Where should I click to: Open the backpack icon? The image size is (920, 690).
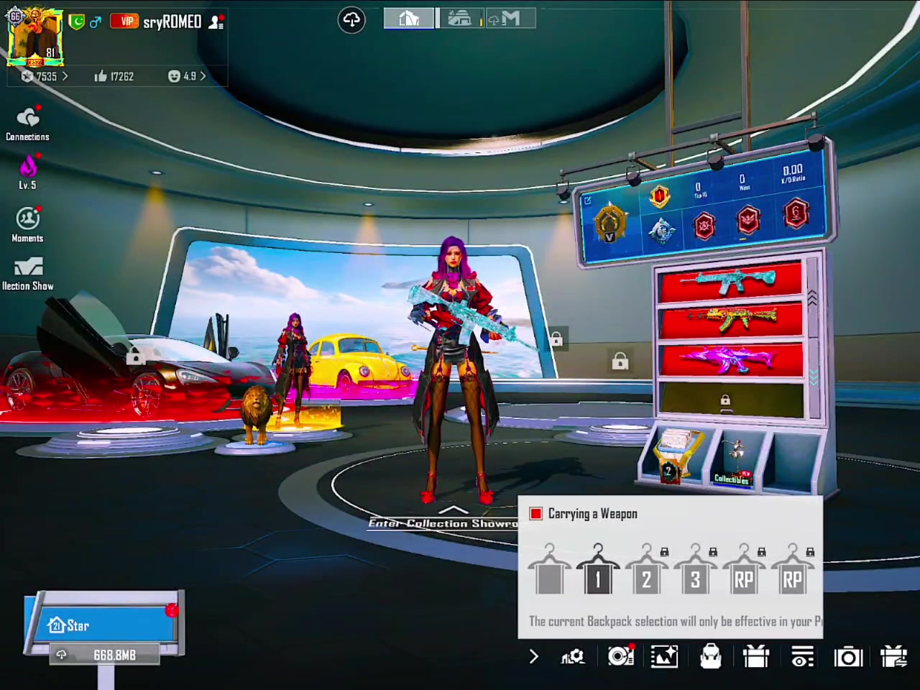point(710,656)
